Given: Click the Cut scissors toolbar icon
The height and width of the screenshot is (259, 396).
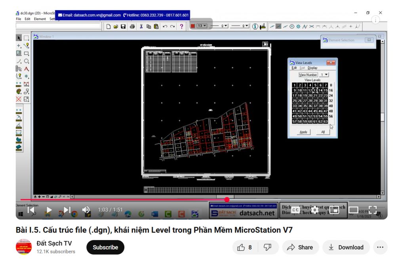Looking at the screenshot, I should 141,26.
